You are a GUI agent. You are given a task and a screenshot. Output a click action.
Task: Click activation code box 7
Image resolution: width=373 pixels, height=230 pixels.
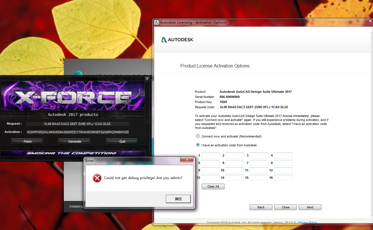(x=259, y=163)
